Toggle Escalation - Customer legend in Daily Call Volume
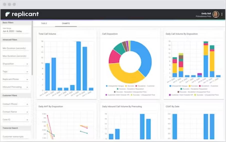 [200, 86]
